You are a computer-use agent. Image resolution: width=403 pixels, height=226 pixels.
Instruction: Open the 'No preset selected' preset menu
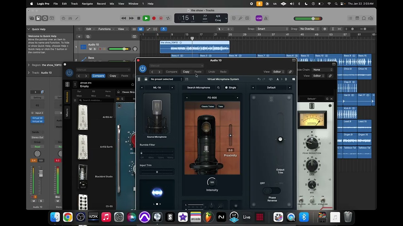pos(166,79)
